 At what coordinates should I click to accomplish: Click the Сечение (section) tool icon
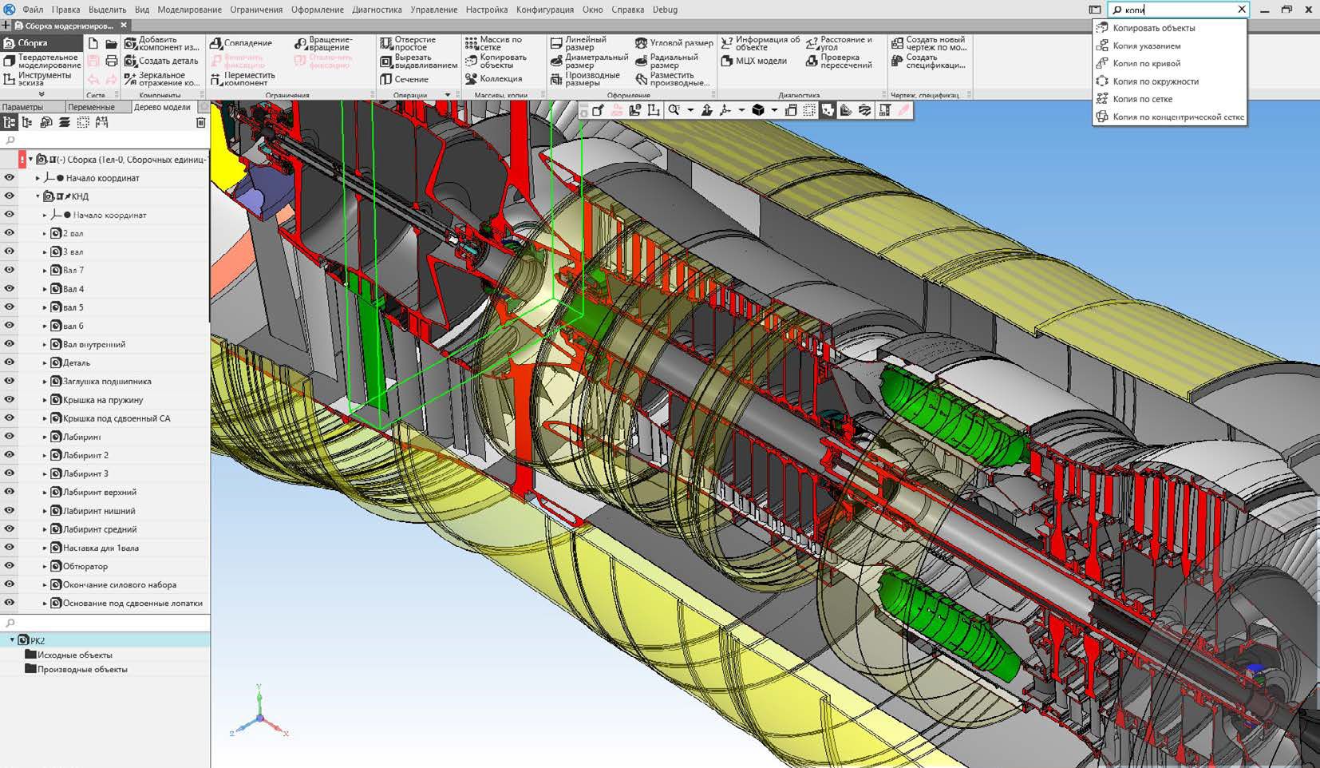tap(385, 79)
